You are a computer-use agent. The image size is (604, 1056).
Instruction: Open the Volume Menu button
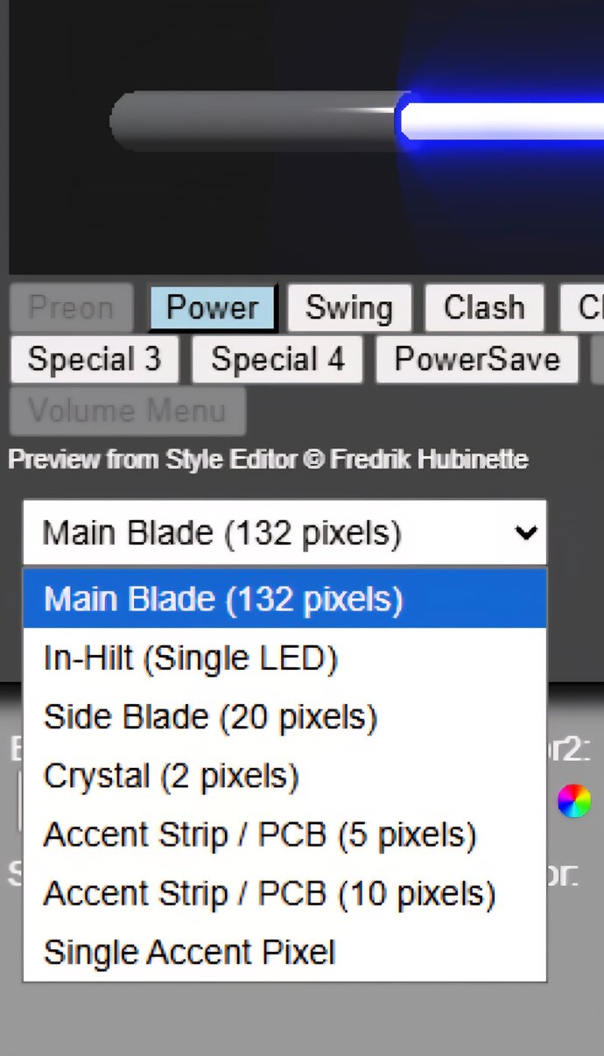128,411
